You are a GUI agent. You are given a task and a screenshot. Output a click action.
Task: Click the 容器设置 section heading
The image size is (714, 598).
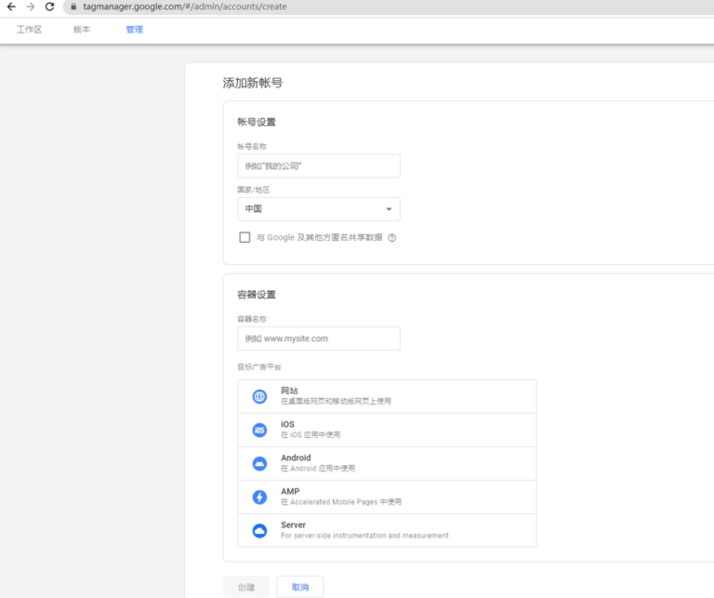pyautogui.click(x=257, y=295)
